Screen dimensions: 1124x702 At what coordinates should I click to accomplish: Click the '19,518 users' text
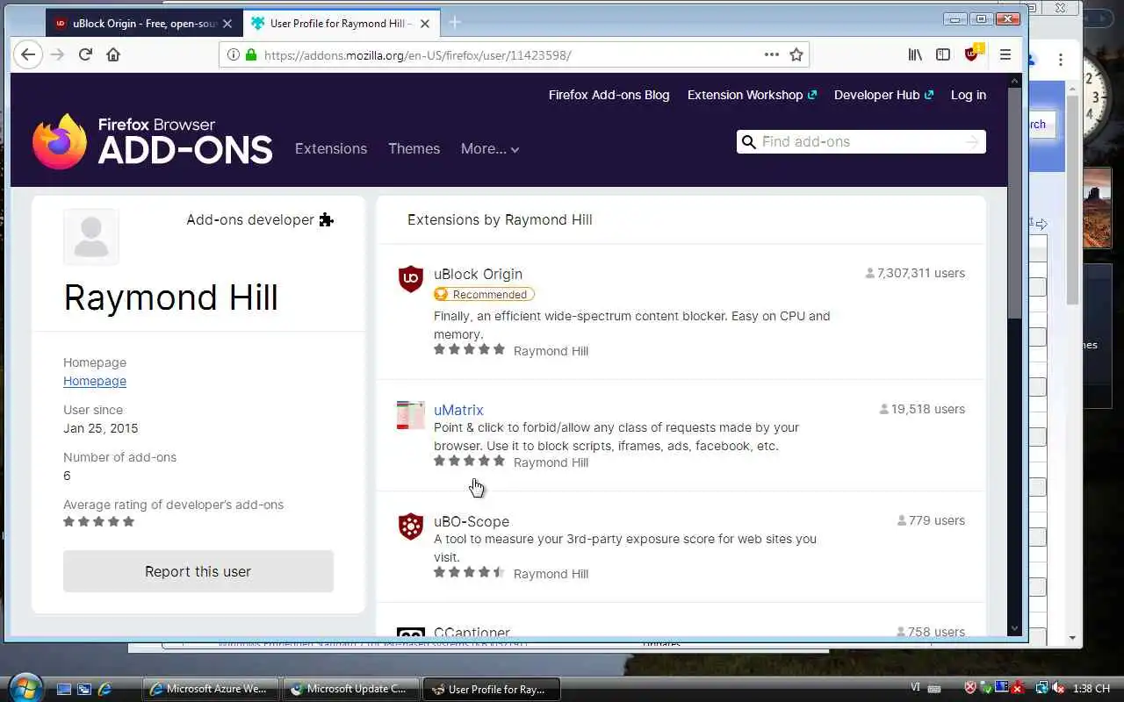927,409
